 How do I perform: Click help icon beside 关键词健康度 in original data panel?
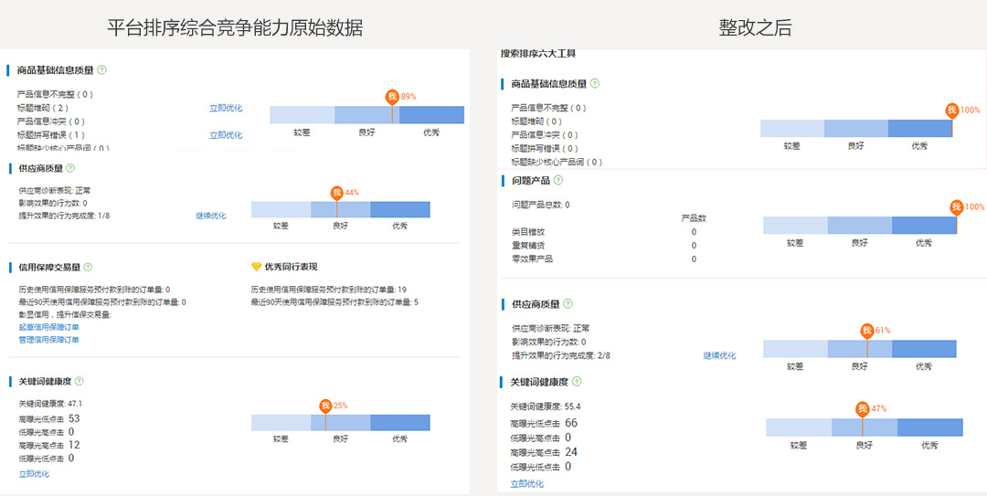pos(79,381)
